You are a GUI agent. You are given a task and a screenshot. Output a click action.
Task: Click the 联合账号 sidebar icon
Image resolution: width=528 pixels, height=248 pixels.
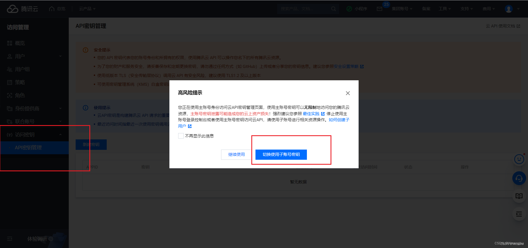tap(10, 122)
